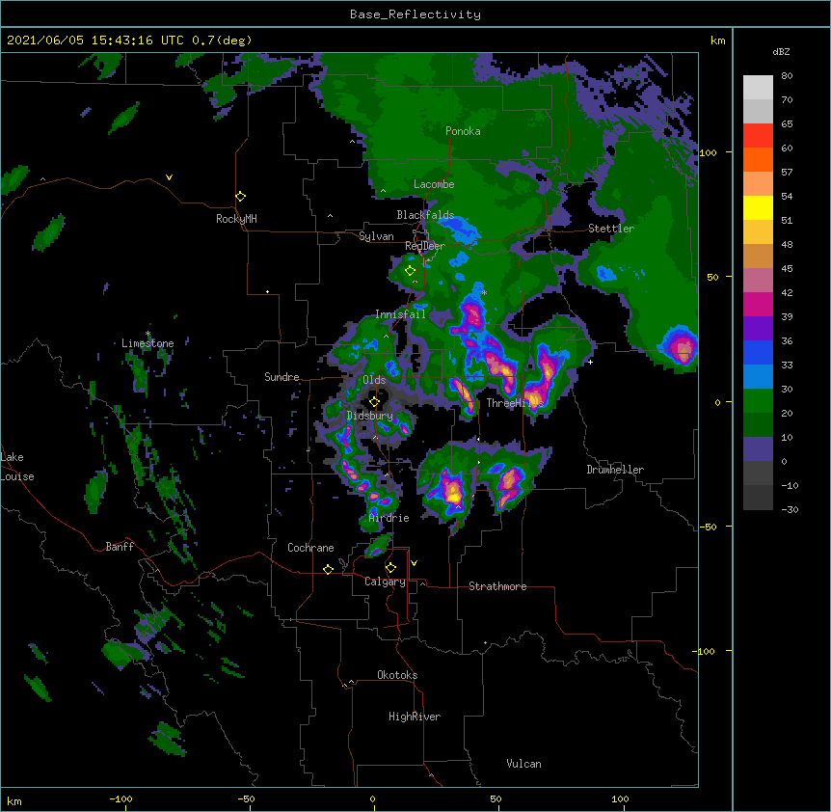Viewport: 831px width, 812px height.
Task: Pick the yellow 51 dBZ legend swatch
Action: pyautogui.click(x=758, y=207)
